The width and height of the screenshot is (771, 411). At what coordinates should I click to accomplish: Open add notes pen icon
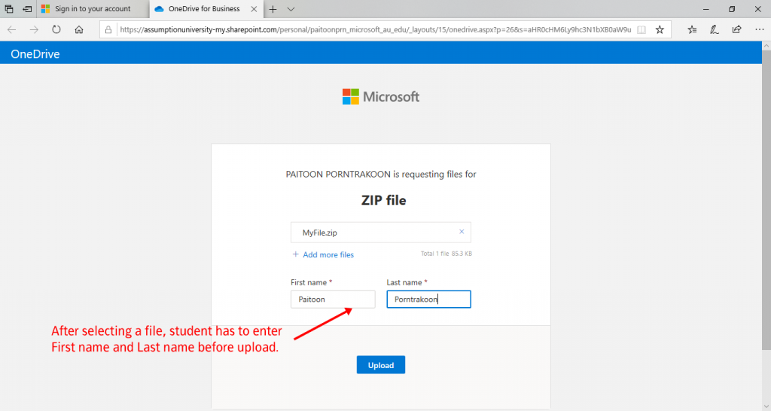tap(714, 29)
